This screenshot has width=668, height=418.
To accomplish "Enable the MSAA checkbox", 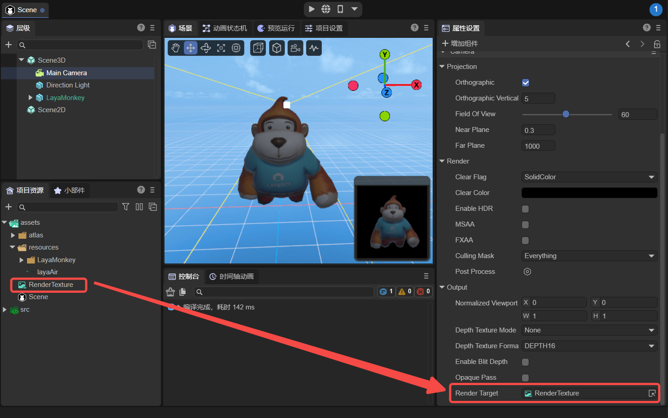I will coord(526,225).
